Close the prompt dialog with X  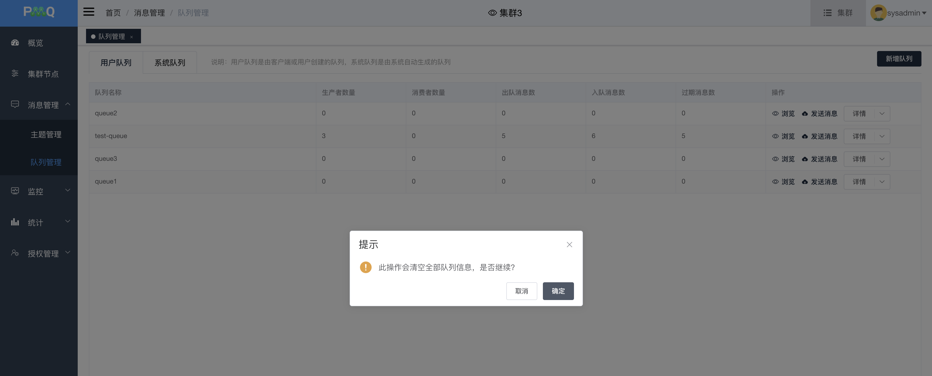coord(569,245)
